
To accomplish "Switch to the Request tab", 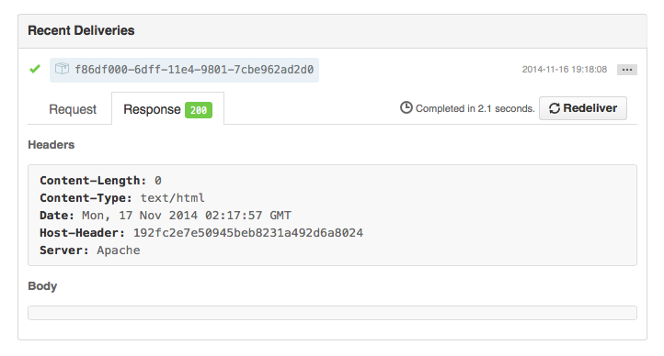I will coord(73,109).
